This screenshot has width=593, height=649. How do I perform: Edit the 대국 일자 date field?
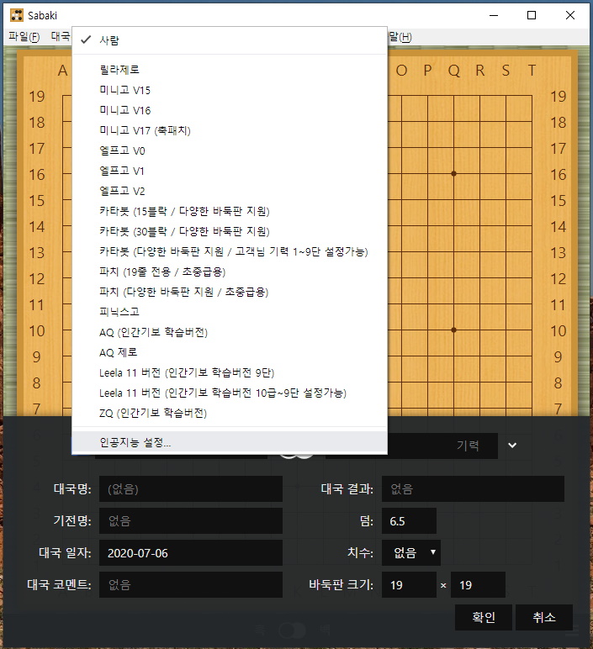[x=190, y=552]
